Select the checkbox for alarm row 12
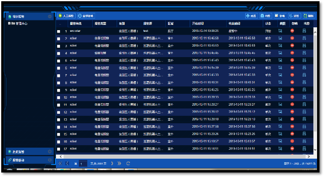Screen dimensions: 324x177 [59, 112]
